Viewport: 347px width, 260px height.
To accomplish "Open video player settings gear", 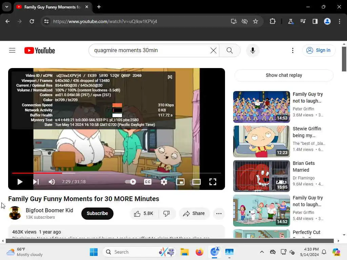I will point(164,182).
